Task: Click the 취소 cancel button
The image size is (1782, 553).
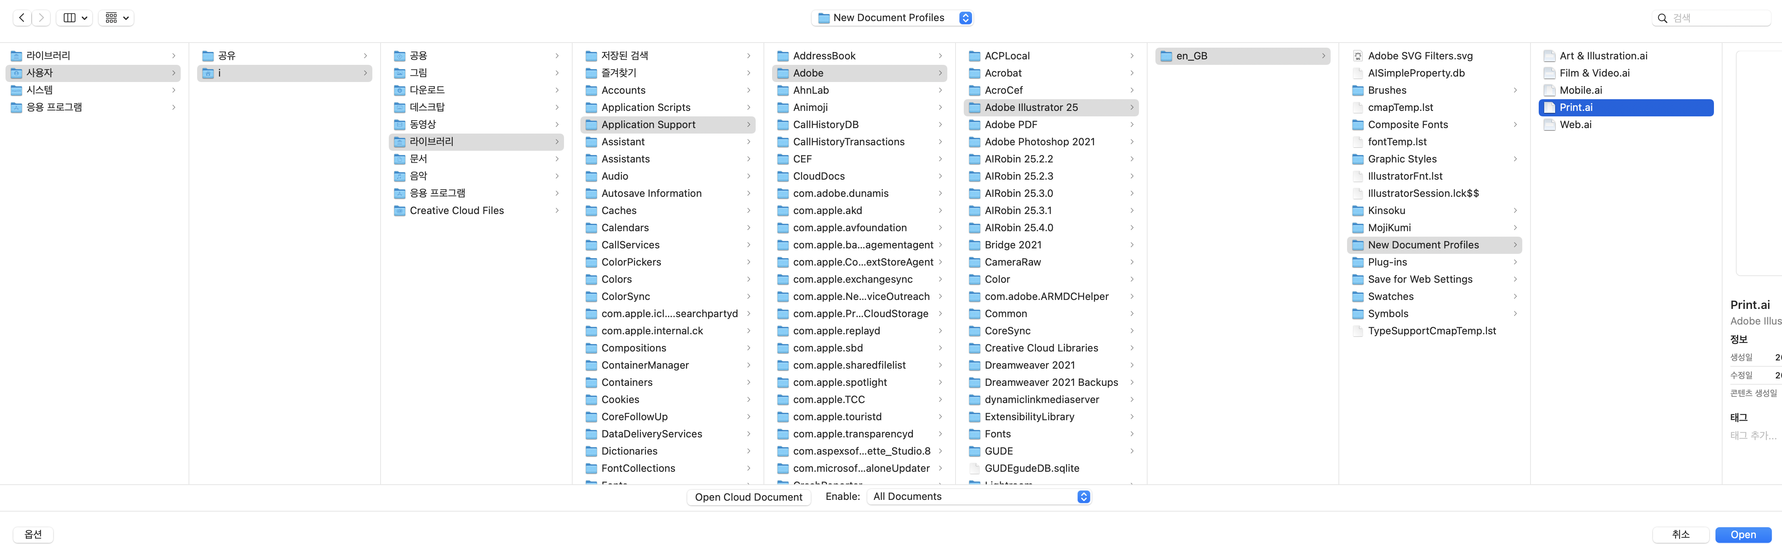Action: pos(1680,535)
